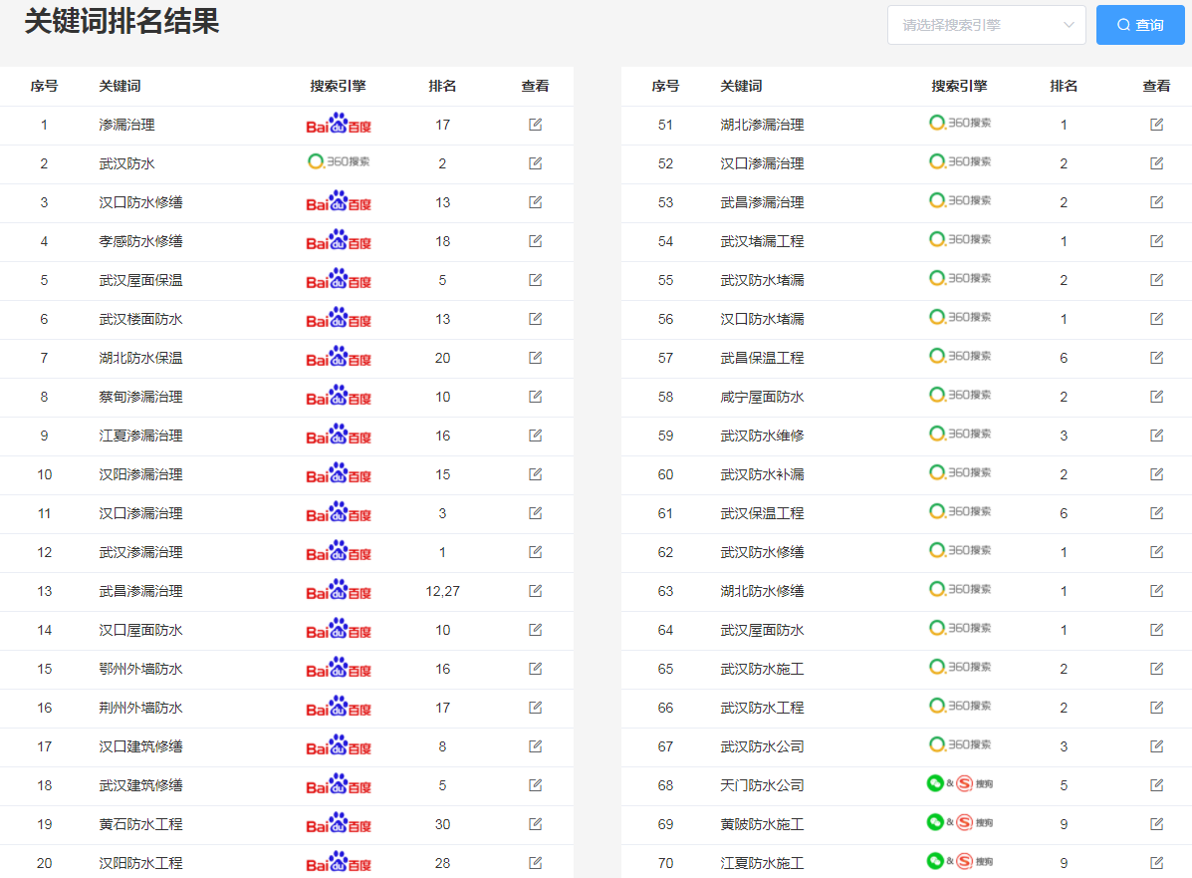Open view icon for row 2 武汉防水

[x=535, y=162]
